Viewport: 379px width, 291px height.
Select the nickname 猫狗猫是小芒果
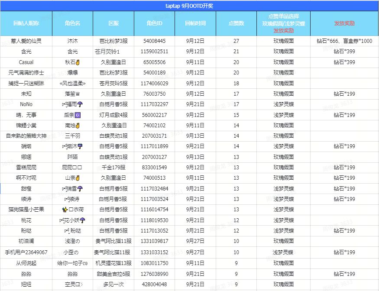pos(26,210)
